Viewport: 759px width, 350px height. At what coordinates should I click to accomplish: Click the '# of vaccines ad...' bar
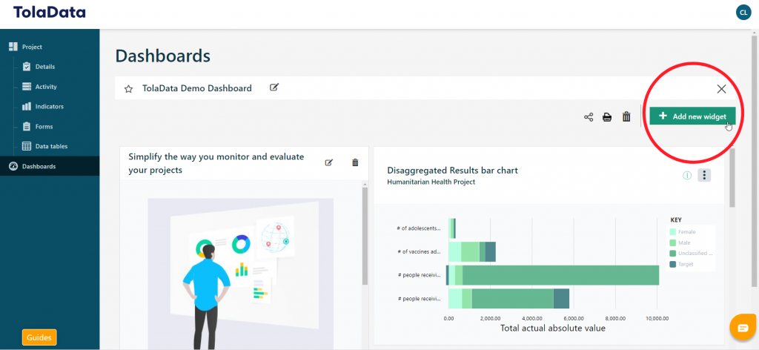[472, 251]
